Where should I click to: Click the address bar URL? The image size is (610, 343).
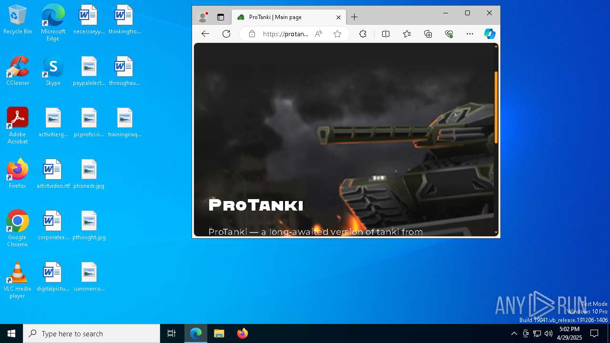click(x=285, y=34)
